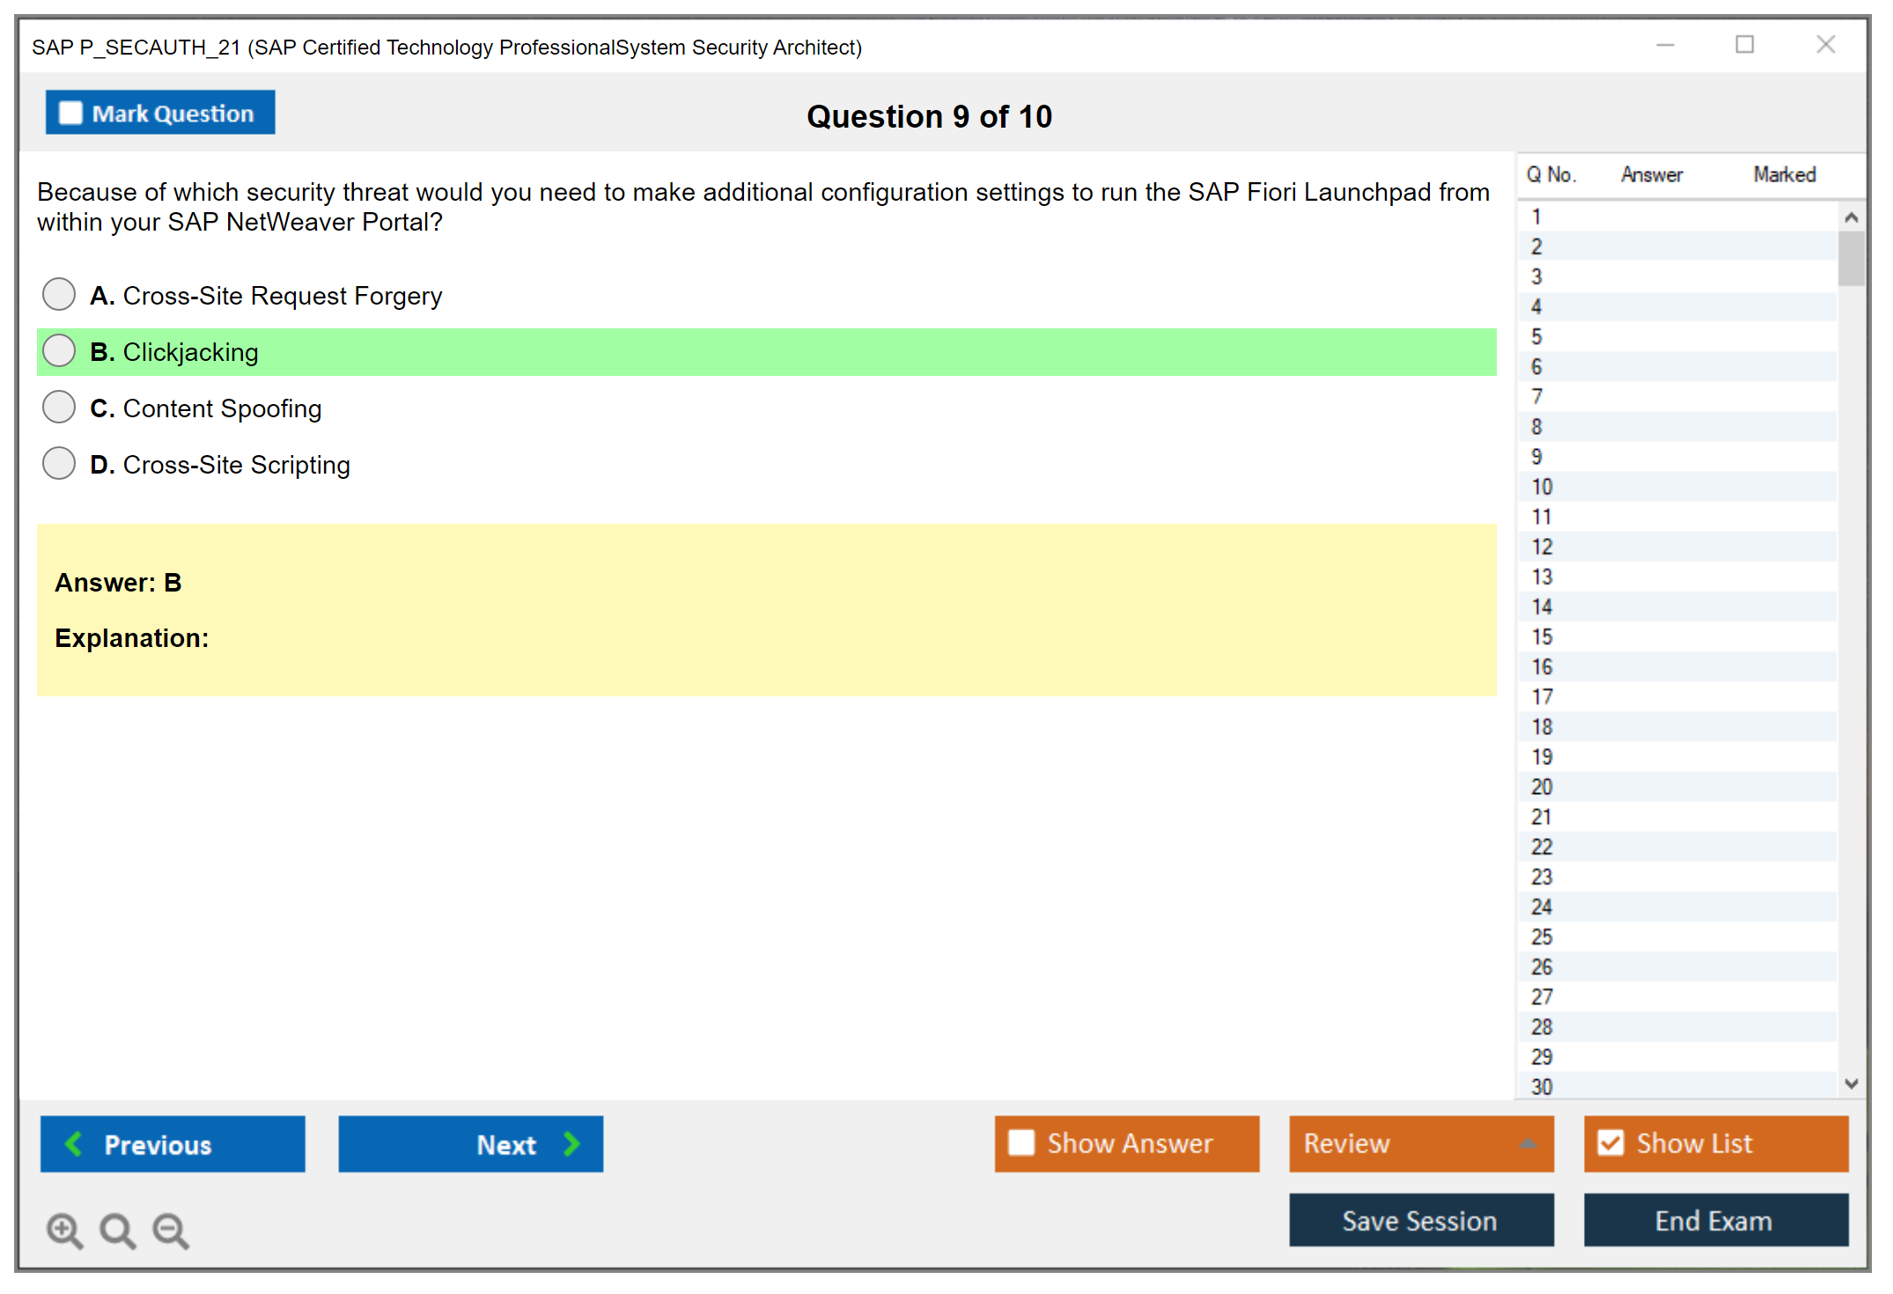Click the right arrow on Next button
Screen dimensions: 1893x1294
click(572, 1143)
